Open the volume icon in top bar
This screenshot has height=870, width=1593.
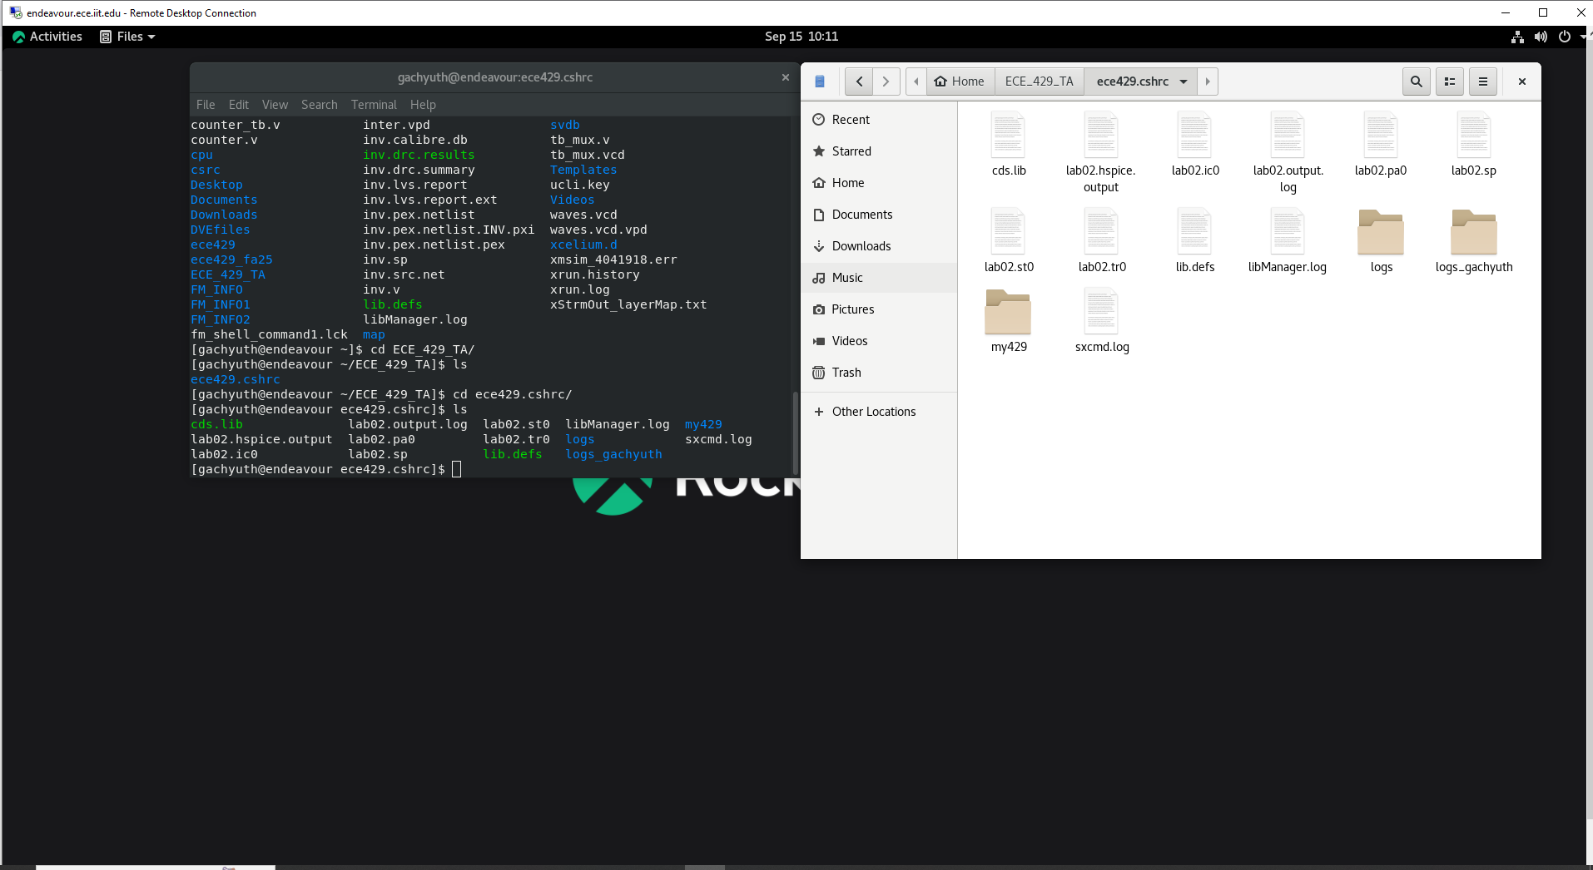[x=1541, y=37]
